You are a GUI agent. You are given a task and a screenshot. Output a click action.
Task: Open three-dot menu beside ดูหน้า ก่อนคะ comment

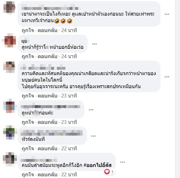tap(91, 110)
